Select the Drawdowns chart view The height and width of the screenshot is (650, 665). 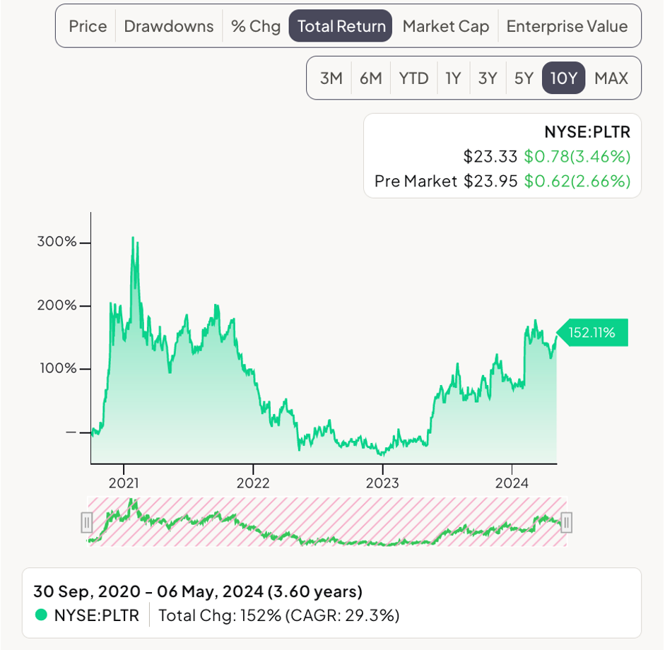point(168,26)
